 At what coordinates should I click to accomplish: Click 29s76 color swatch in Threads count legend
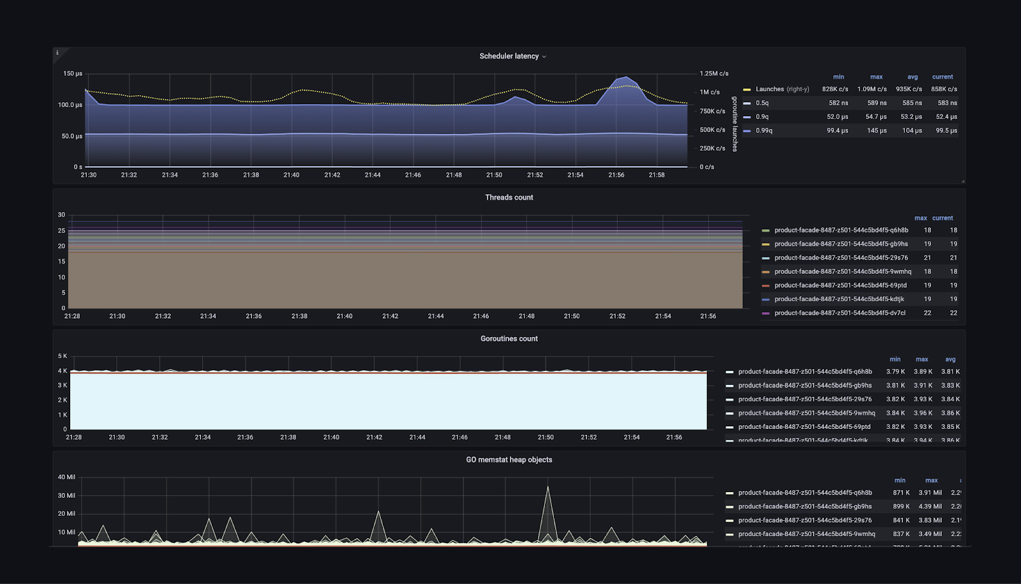766,258
